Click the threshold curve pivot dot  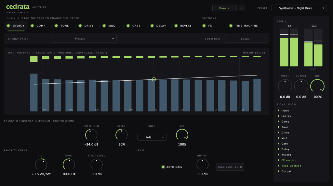tap(154, 79)
